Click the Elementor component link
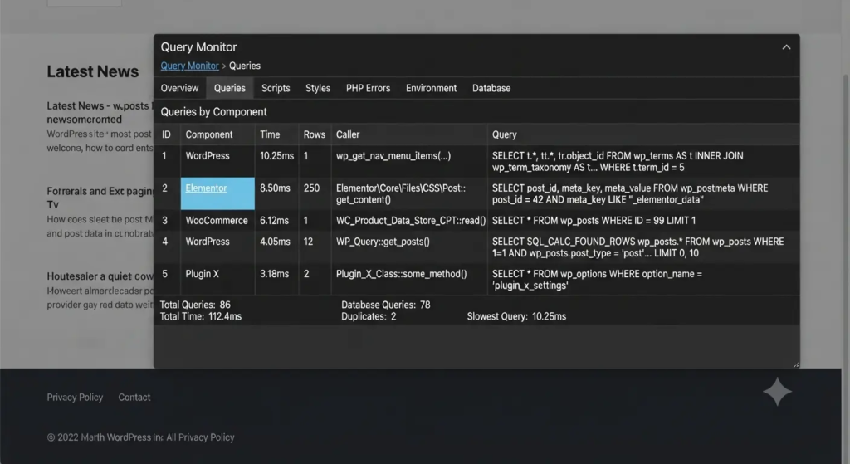This screenshot has height=464, width=850. 206,188
